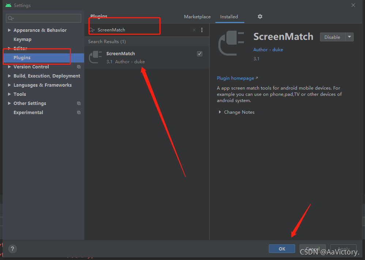The width and height of the screenshot is (365, 260).
Task: Expand the Tools settings group arrow
Action: tap(9, 94)
